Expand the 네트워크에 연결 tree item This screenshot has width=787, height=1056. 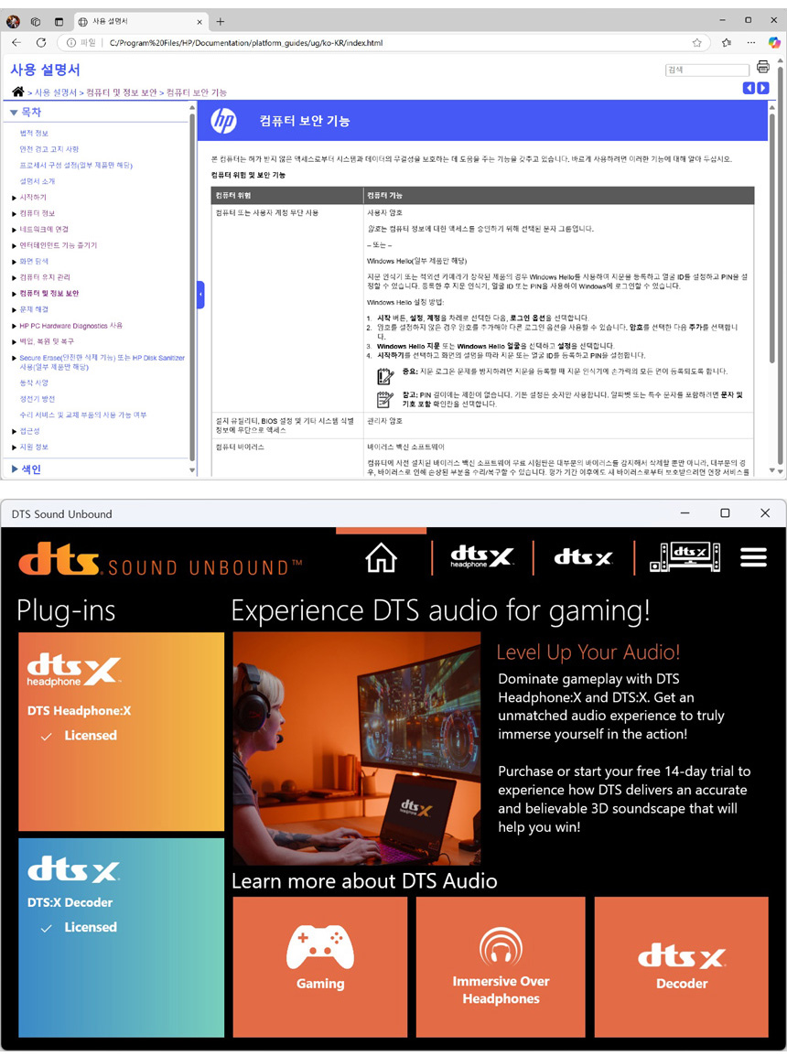pyautogui.click(x=14, y=230)
